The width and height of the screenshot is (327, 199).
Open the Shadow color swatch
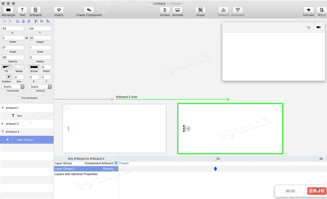[9, 77]
